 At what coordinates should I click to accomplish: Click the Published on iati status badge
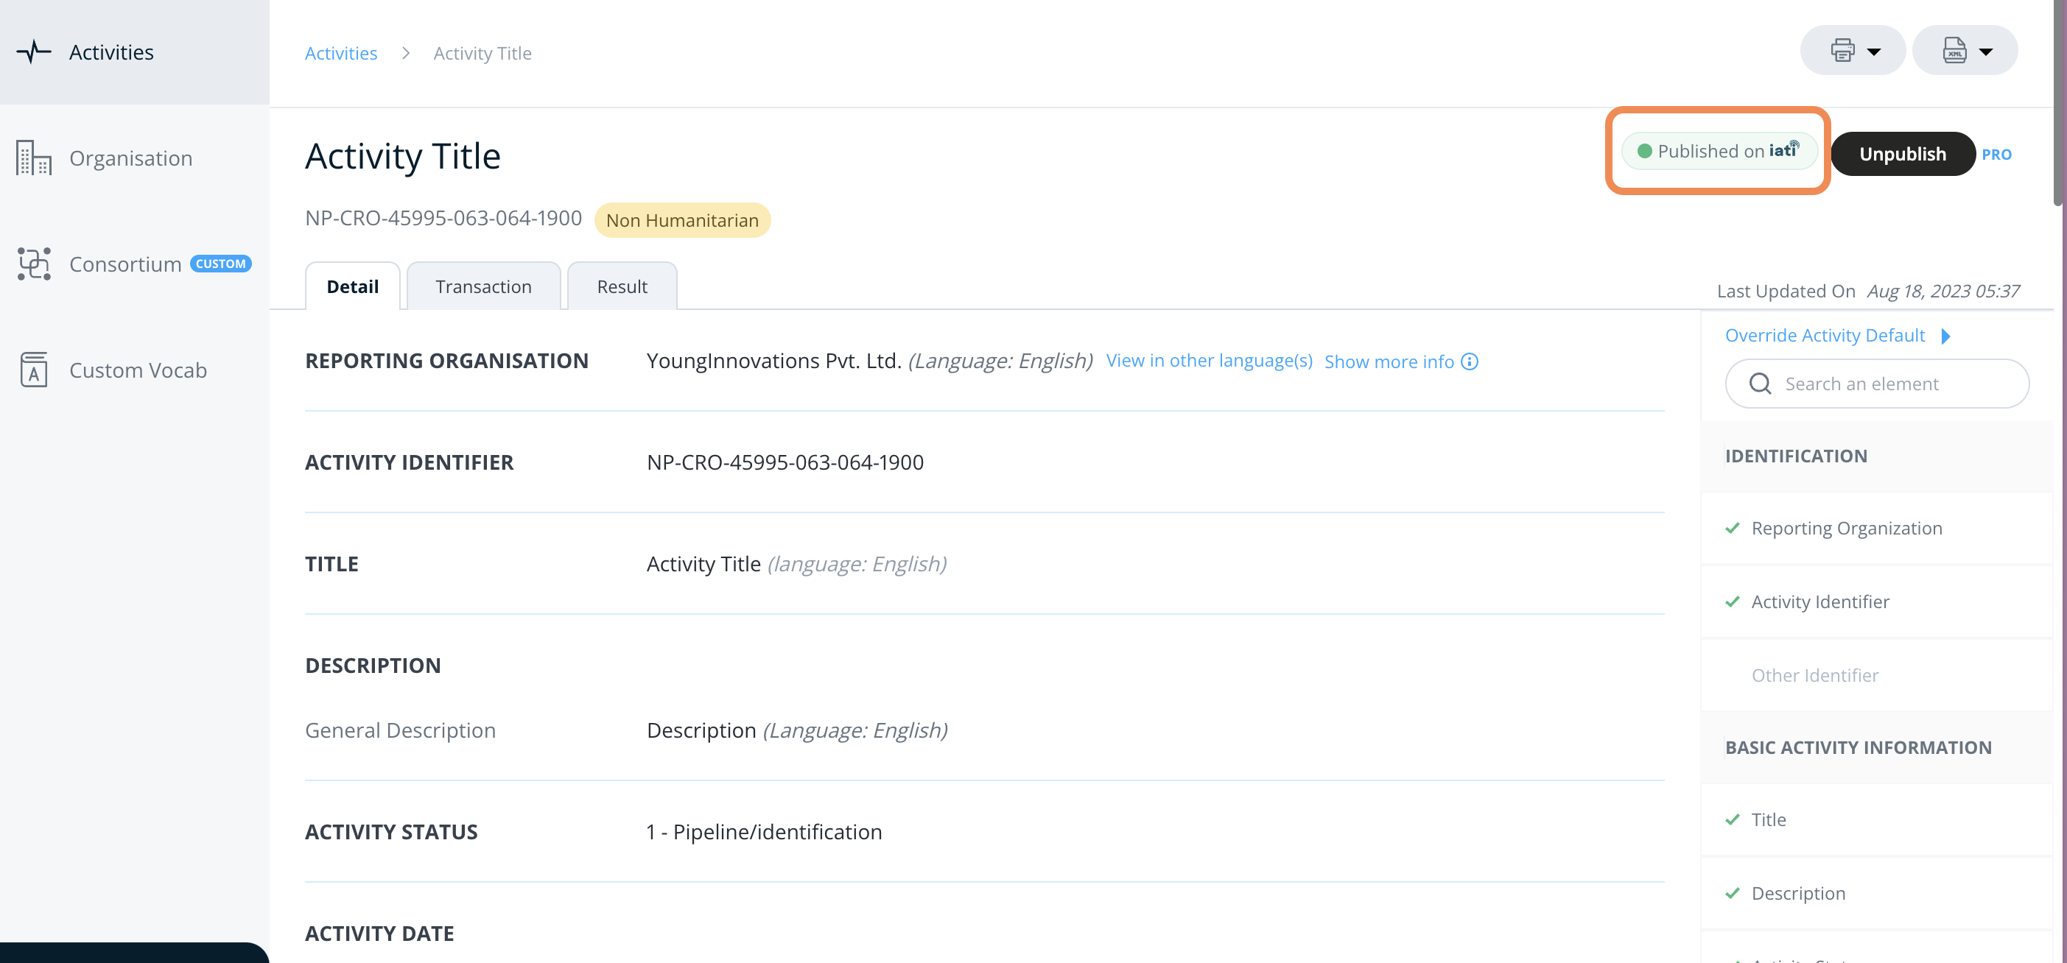(1719, 151)
